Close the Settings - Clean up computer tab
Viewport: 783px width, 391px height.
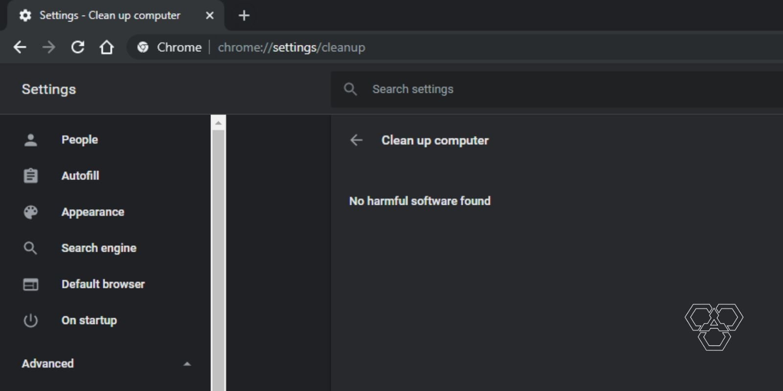coord(210,16)
